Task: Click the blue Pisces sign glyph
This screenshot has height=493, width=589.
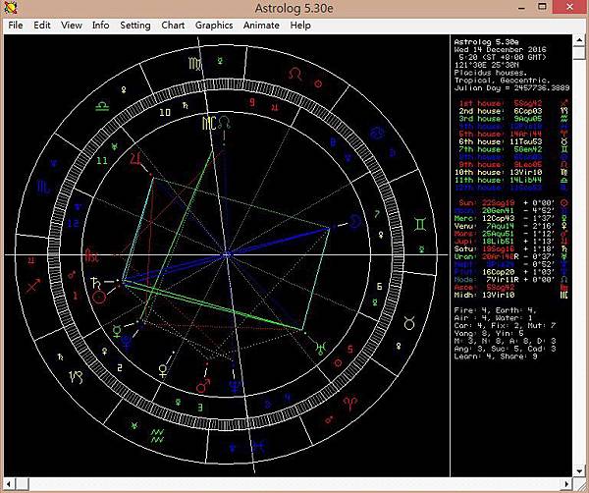Action: coord(258,447)
